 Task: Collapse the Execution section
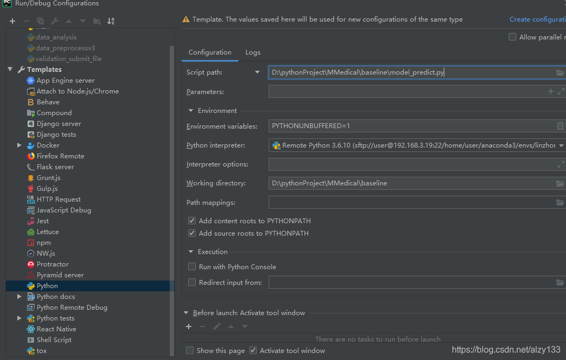(191, 252)
